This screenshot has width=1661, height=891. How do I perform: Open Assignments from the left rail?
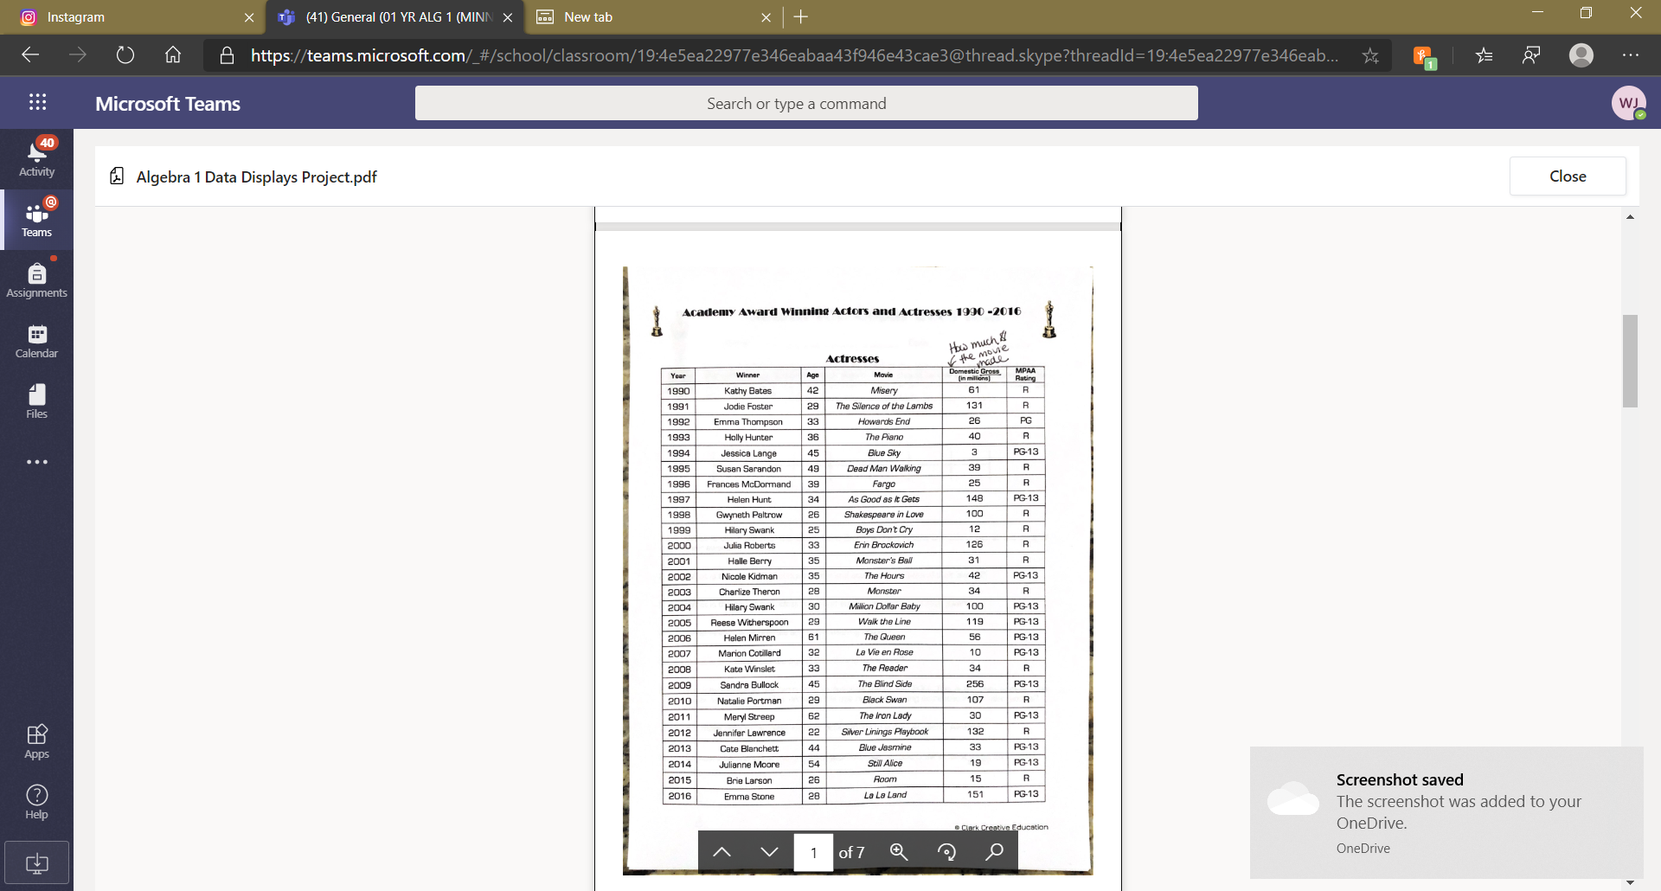36,279
